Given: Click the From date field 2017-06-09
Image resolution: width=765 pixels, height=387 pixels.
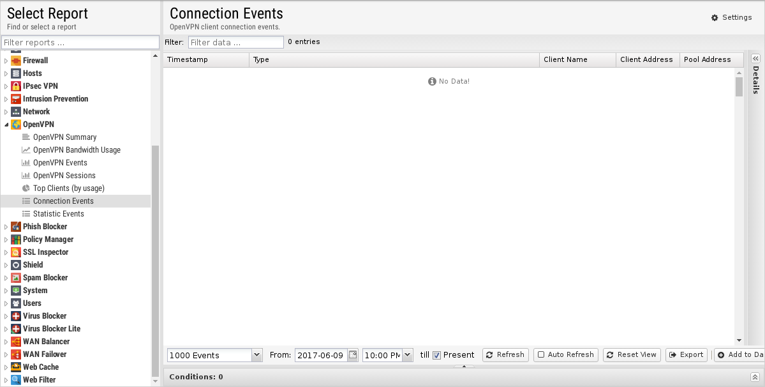Looking at the screenshot, I should tap(320, 355).
